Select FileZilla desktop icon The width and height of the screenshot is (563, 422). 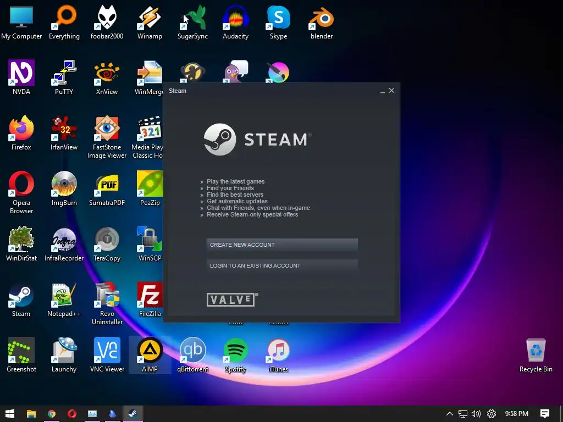[x=150, y=300]
